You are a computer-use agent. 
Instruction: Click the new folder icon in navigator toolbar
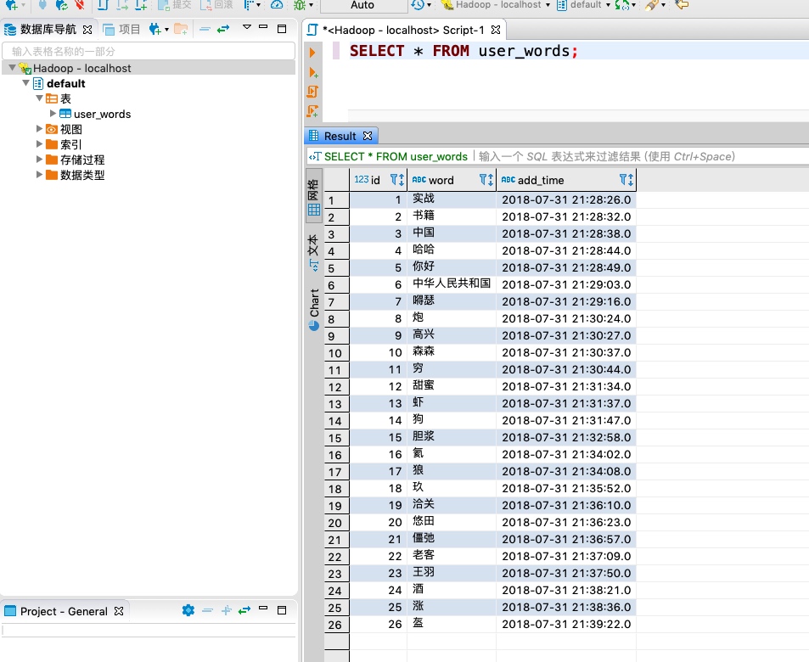[181, 29]
